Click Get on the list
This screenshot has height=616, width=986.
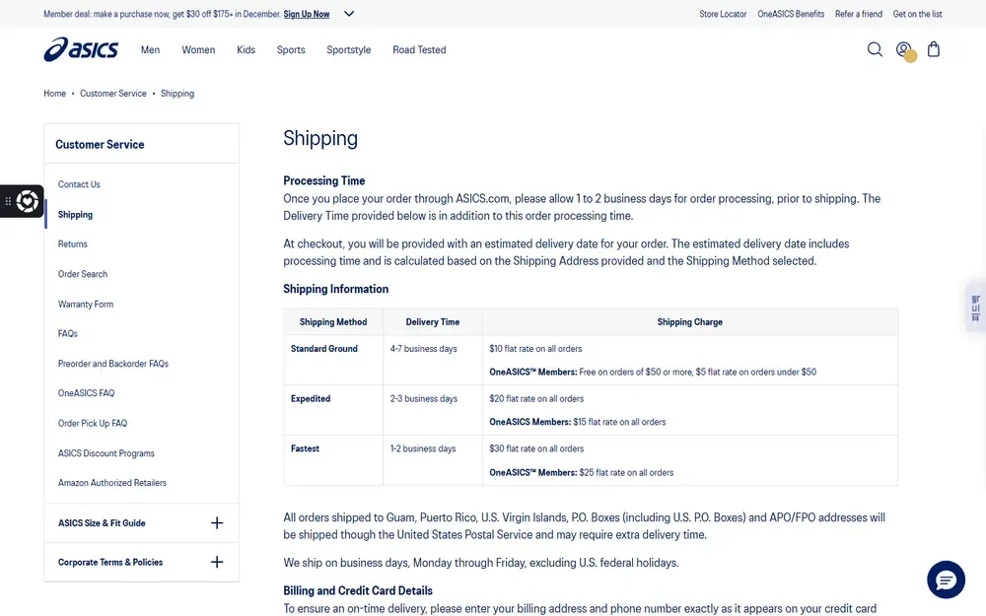[917, 14]
